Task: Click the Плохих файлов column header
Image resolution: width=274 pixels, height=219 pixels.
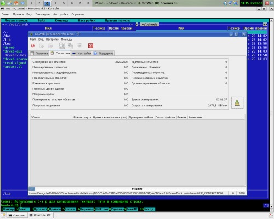Action: 165,117
